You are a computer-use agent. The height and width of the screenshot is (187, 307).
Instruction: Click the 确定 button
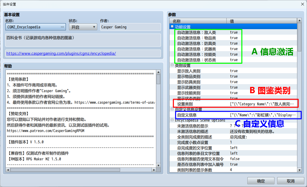pyautogui.click(x=261, y=181)
